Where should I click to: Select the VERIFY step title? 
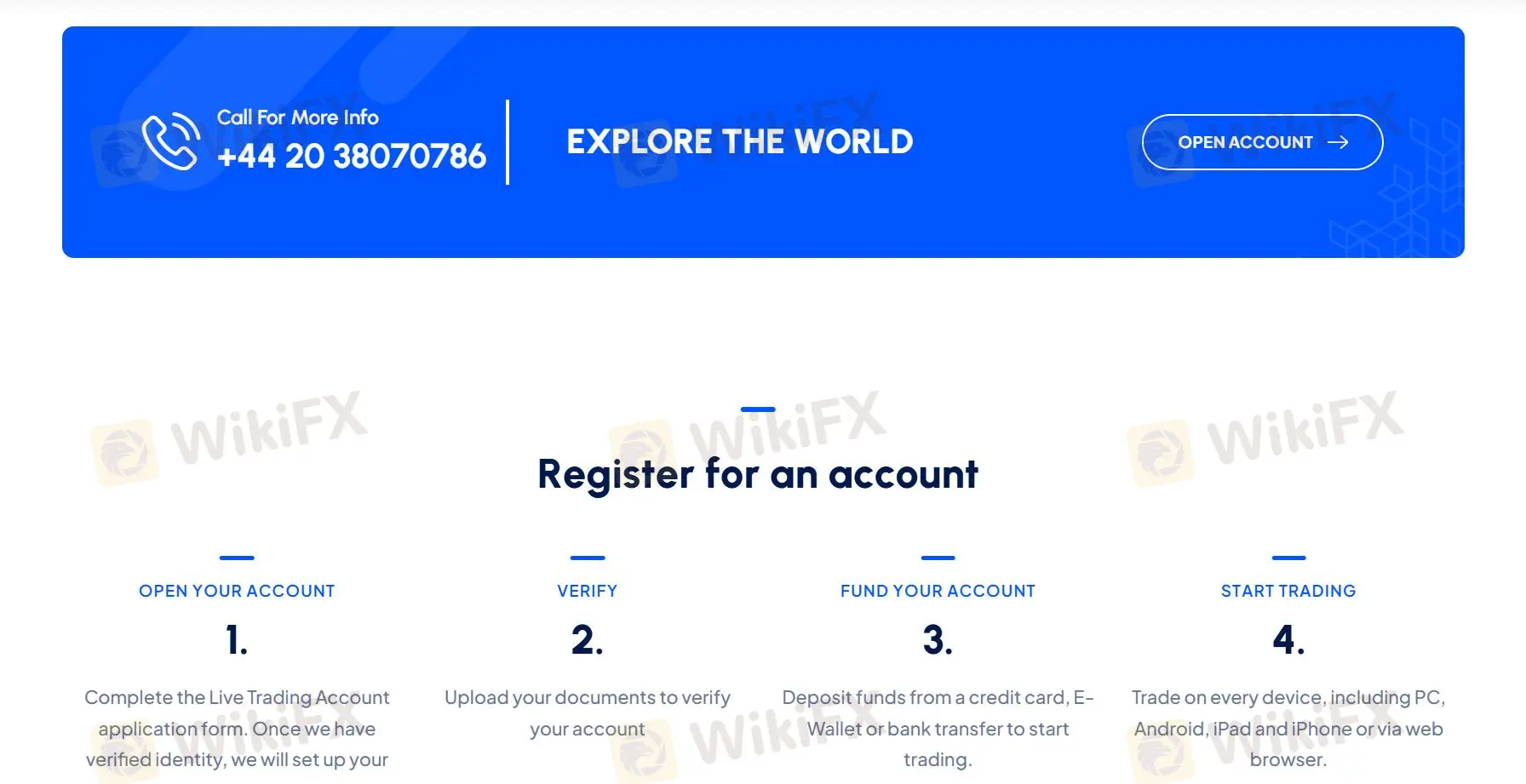[588, 591]
